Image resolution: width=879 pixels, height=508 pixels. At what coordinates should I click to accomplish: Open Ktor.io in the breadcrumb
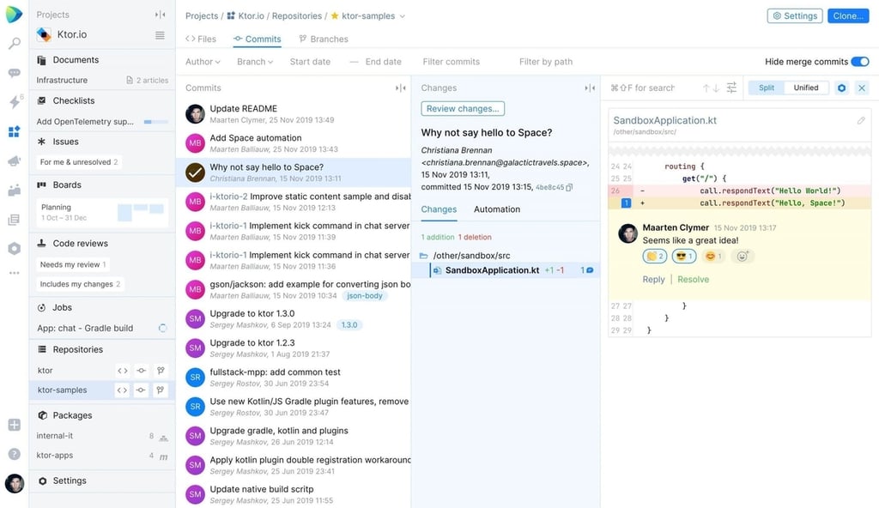coord(245,16)
